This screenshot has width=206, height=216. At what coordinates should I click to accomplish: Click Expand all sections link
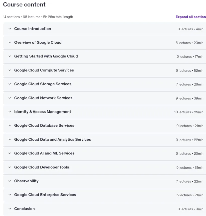tap(191, 17)
